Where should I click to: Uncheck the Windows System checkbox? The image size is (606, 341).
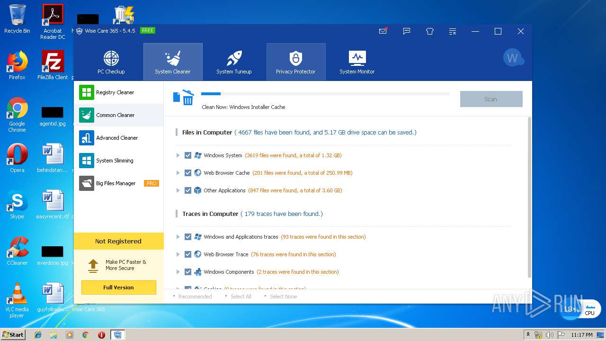pos(188,155)
